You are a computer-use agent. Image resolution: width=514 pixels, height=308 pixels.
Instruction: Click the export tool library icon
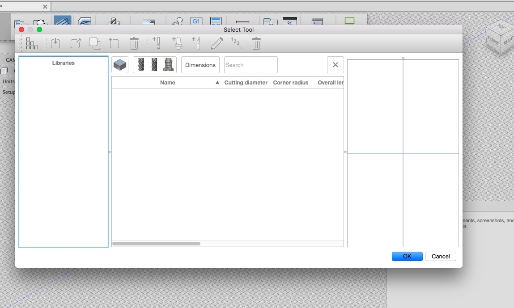[x=76, y=43]
